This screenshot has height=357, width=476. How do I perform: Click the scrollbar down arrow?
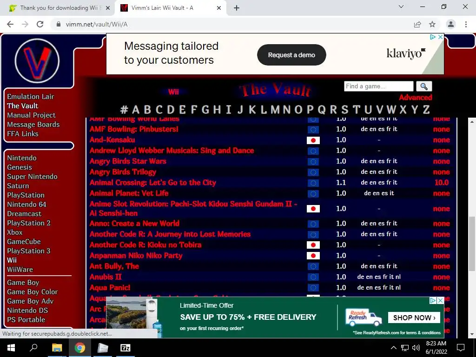472,334
